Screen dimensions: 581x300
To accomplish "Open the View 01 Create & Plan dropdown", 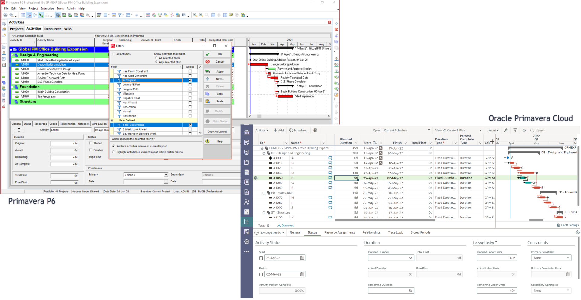I will 458,130.
